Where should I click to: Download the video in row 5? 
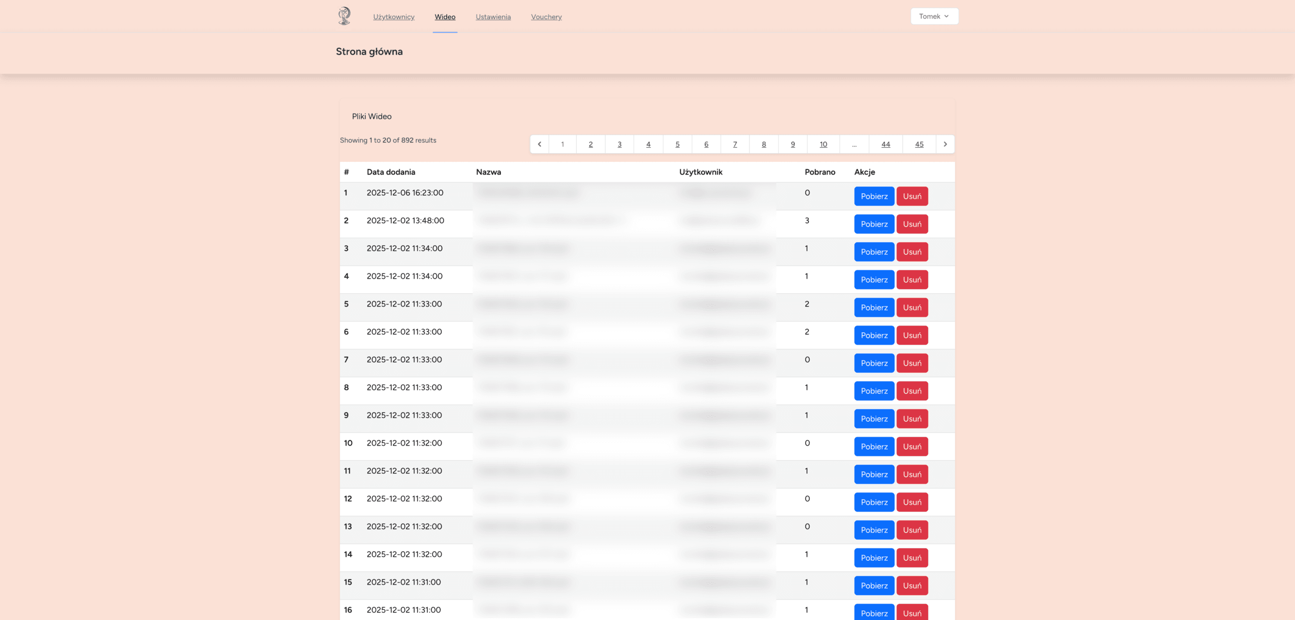pyautogui.click(x=874, y=307)
